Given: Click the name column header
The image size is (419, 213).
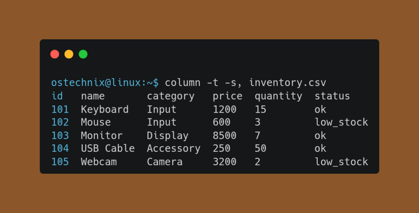Looking at the screenshot, I should coord(93,96).
